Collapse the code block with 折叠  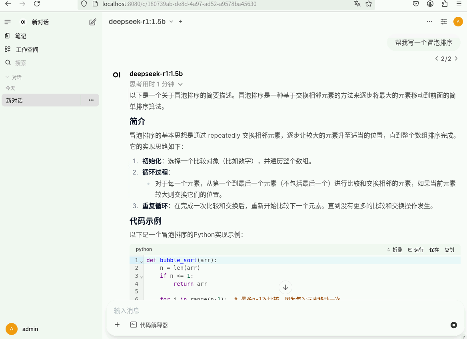(x=394, y=249)
